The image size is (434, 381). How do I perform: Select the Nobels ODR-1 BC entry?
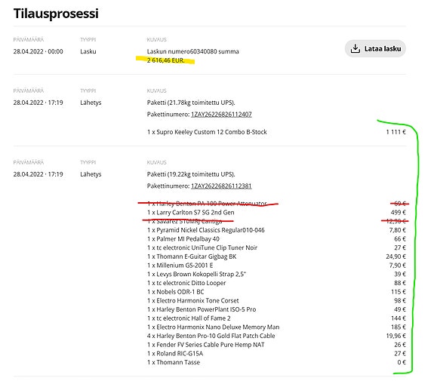click(x=175, y=292)
